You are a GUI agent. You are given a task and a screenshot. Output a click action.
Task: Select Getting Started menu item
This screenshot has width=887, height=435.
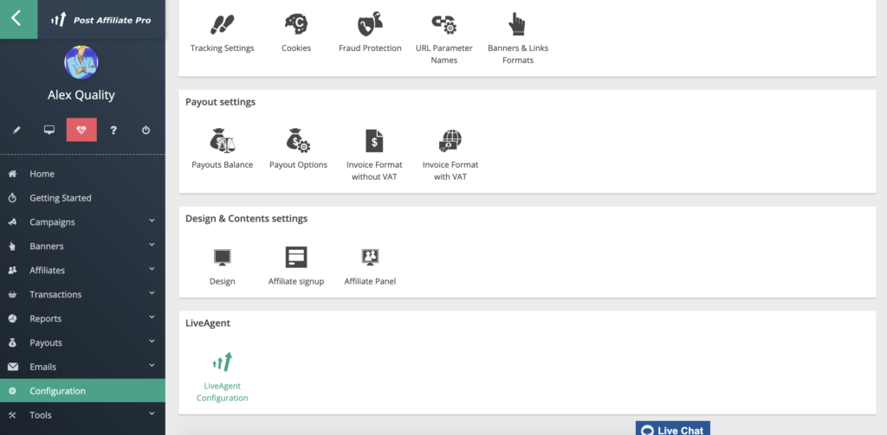click(60, 198)
